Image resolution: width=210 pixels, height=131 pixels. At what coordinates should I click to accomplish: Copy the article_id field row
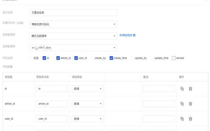(x=182, y=104)
